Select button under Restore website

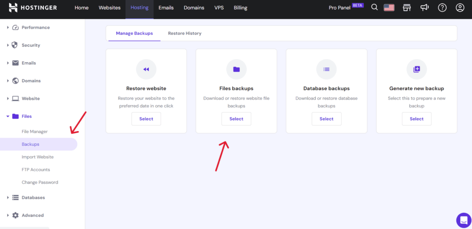point(146,119)
